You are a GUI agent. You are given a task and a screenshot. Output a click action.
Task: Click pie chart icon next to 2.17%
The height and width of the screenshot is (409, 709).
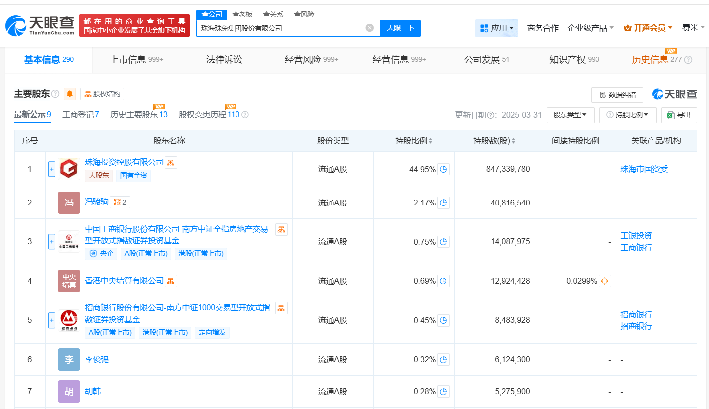[443, 203]
